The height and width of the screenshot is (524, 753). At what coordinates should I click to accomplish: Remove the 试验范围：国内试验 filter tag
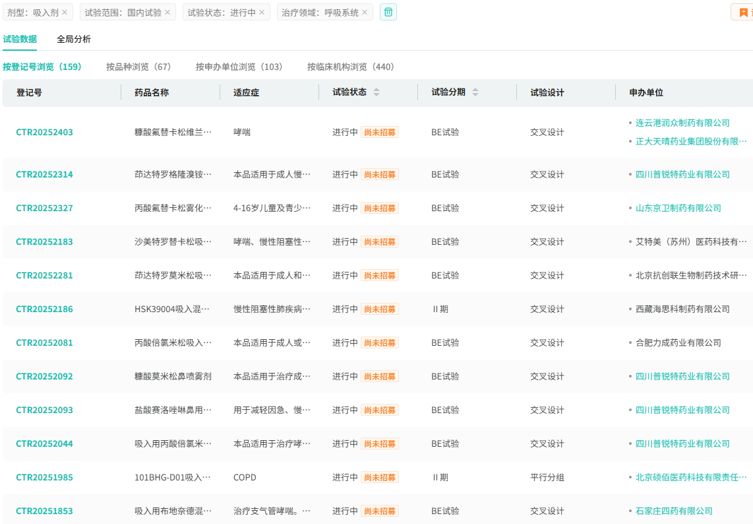(167, 13)
